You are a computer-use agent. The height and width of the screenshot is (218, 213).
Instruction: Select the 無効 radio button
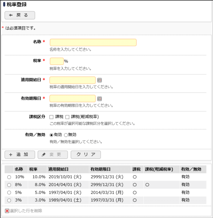pyautogui.click(x=66, y=135)
